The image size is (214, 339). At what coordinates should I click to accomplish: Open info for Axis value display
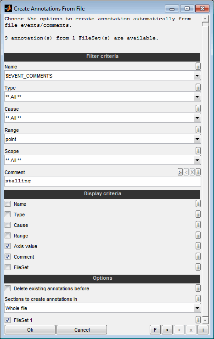[x=198, y=246]
